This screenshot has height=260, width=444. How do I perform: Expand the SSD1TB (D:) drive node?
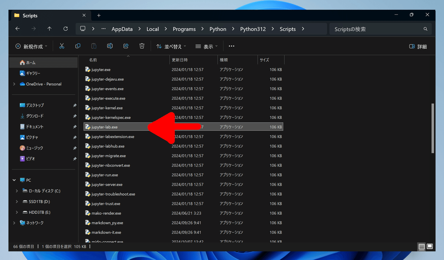(17, 201)
